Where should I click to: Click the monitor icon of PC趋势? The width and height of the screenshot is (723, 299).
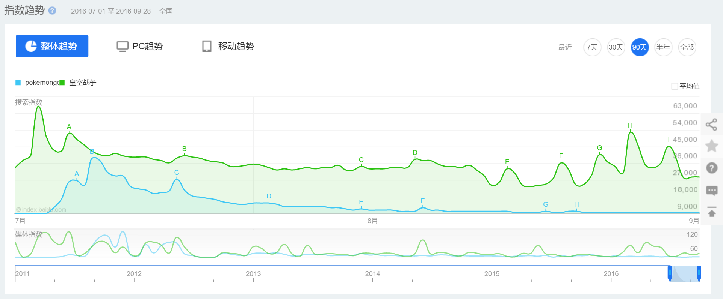122,46
